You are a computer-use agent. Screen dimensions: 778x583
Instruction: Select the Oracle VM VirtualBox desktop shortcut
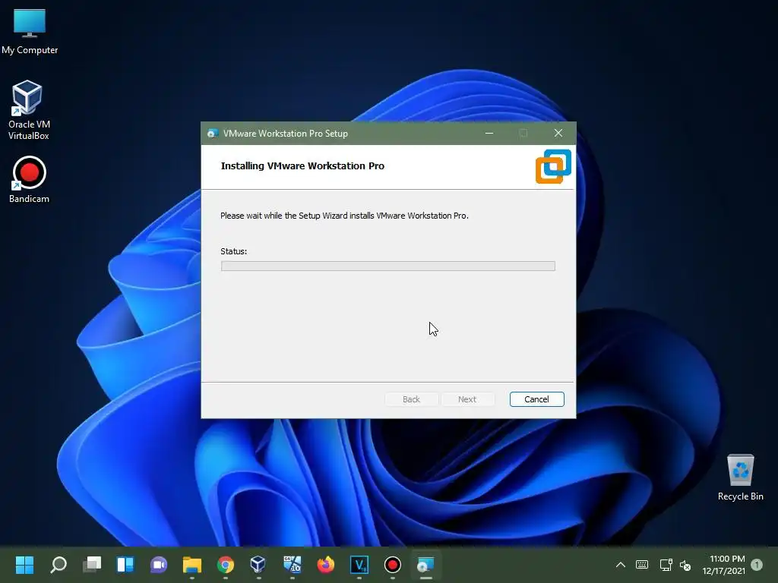pyautogui.click(x=28, y=110)
